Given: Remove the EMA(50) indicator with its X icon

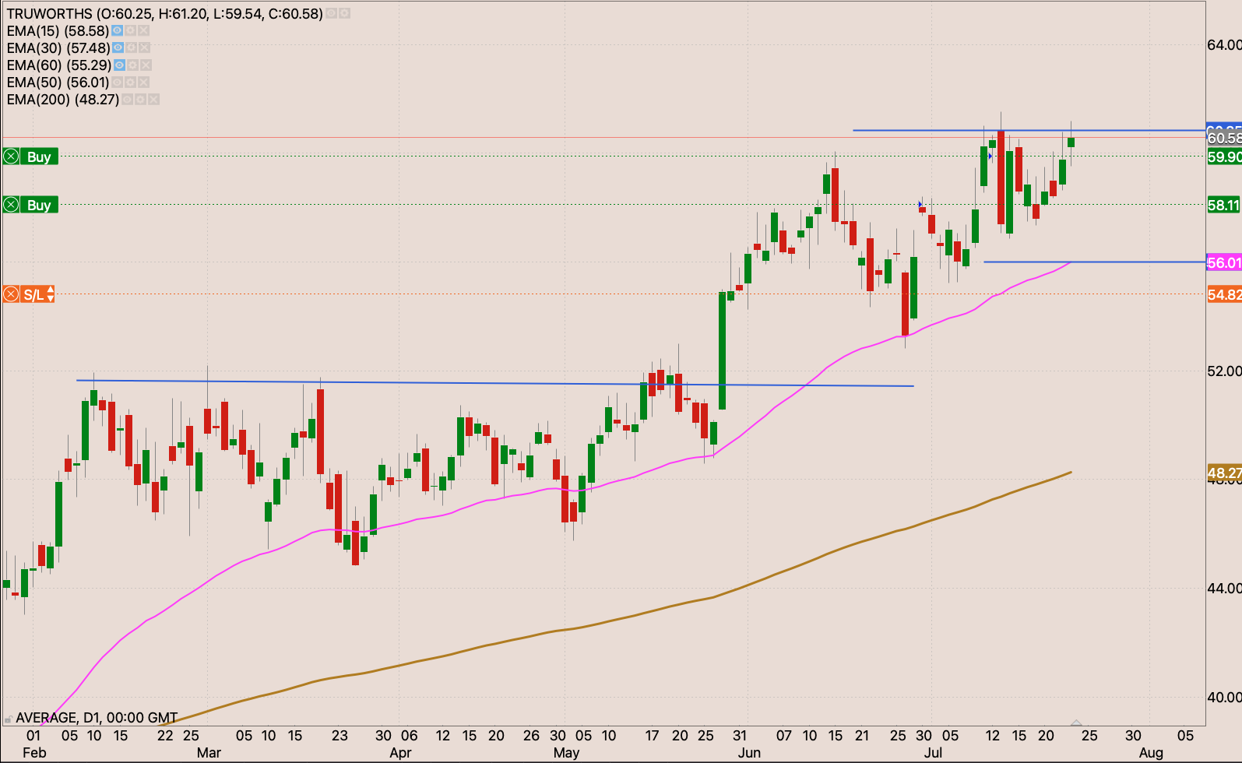Looking at the screenshot, I should tap(143, 83).
